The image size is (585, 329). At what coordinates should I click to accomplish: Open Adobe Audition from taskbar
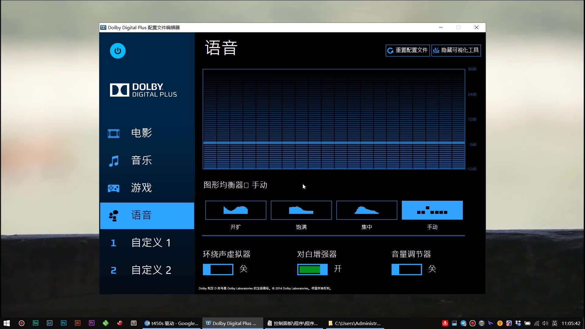(36, 323)
